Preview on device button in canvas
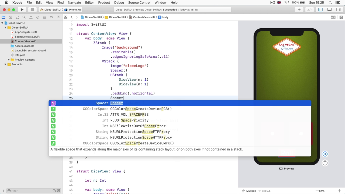 click(325, 163)
